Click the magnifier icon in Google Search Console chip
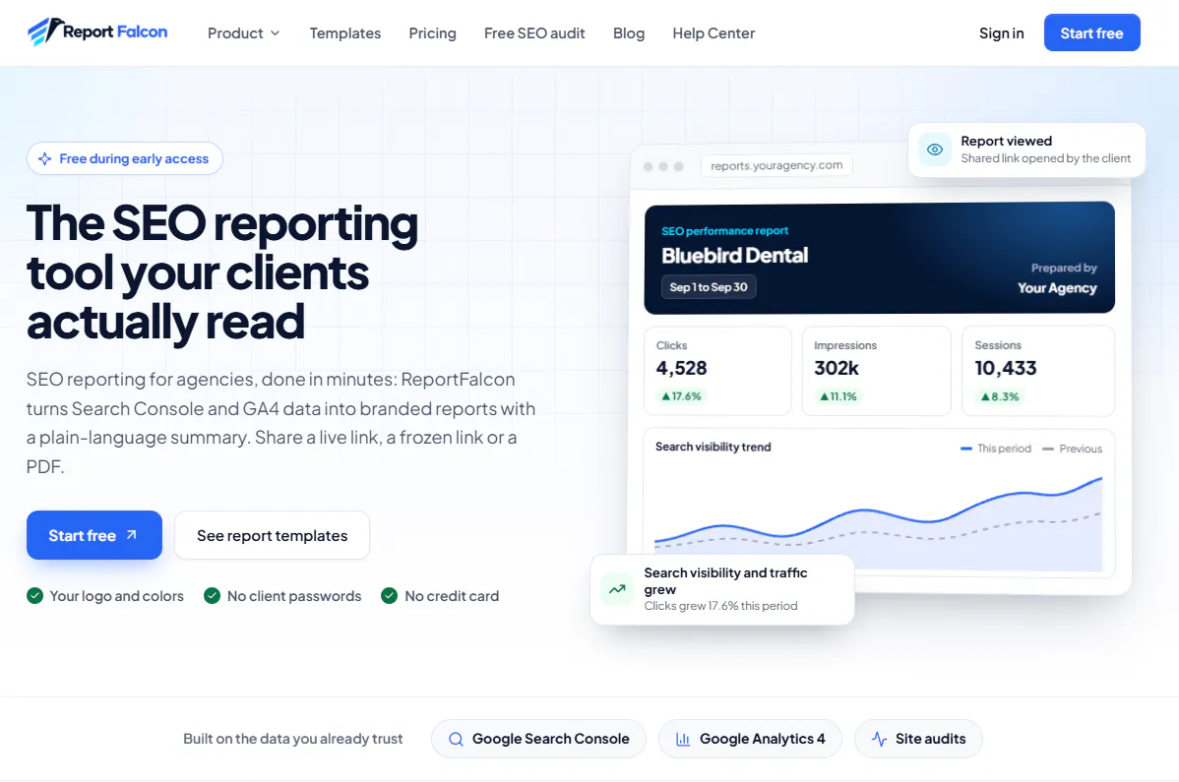 coord(456,739)
